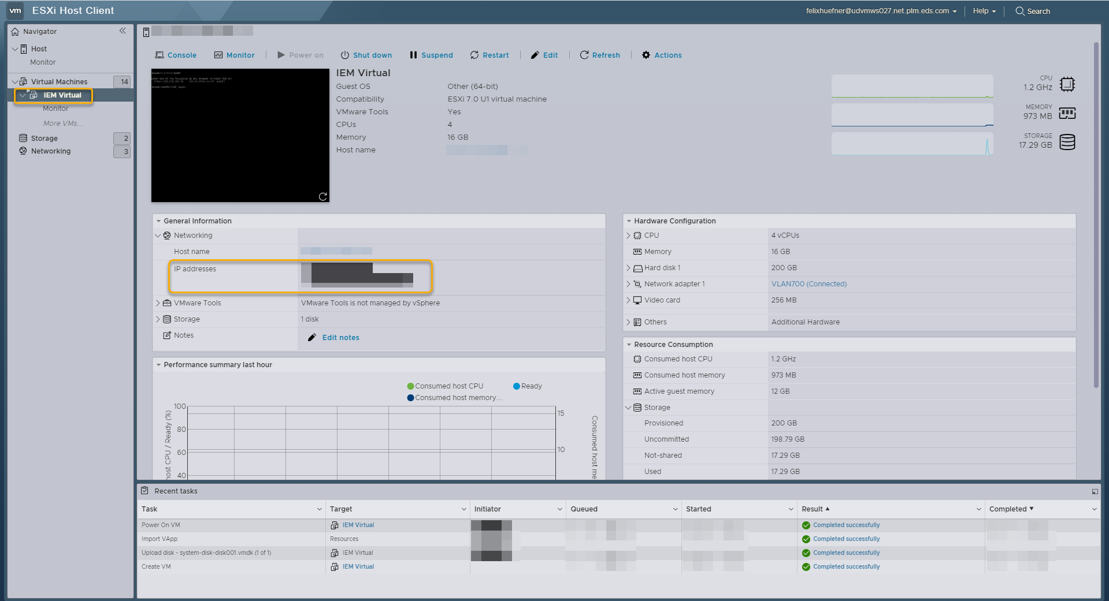Restart the virtual machine
1109x601 pixels.
point(489,55)
